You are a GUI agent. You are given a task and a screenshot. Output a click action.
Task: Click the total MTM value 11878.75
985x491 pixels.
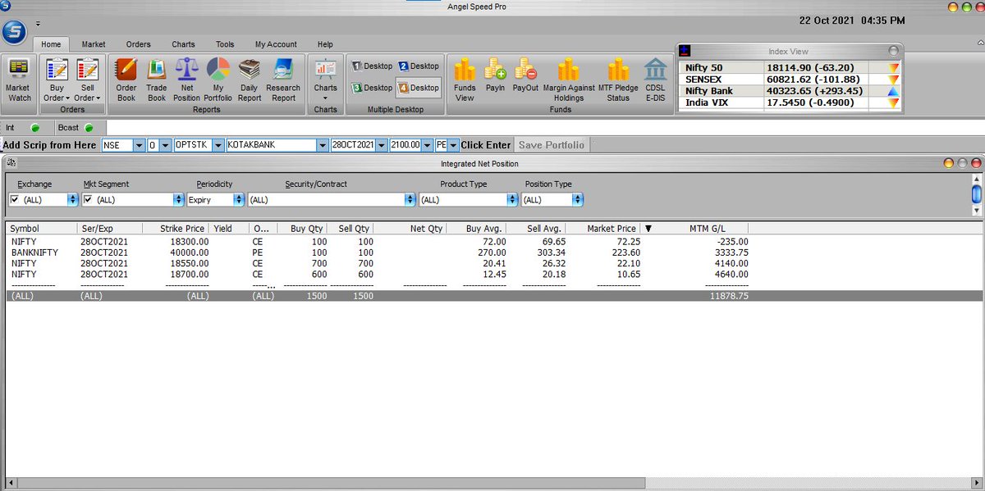coord(729,296)
